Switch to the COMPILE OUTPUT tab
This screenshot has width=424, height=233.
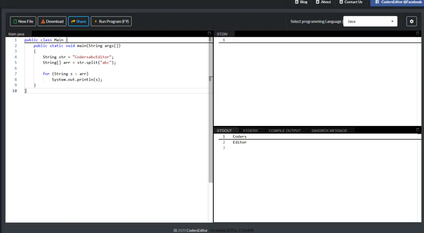click(x=285, y=131)
